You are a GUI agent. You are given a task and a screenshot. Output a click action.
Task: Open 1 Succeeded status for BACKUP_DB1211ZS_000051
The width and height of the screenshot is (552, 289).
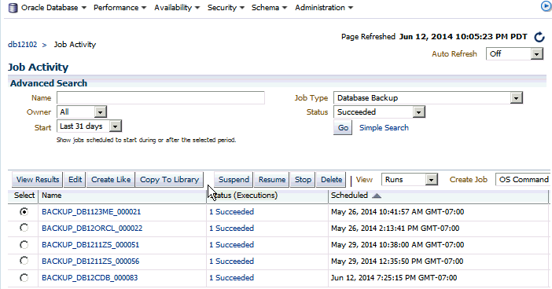(x=231, y=245)
